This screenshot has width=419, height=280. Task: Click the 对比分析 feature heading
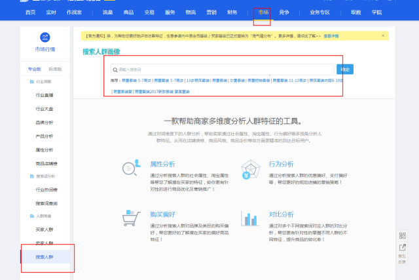point(282,214)
